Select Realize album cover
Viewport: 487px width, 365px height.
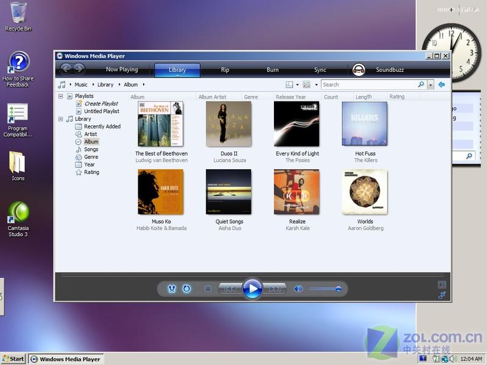point(296,192)
